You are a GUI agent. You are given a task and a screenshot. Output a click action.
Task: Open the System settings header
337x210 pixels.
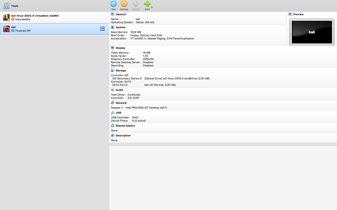[120, 27]
